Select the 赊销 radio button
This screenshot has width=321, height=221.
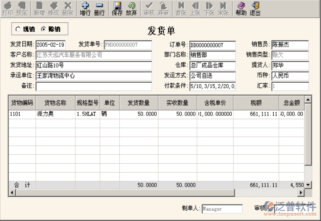click(43, 30)
